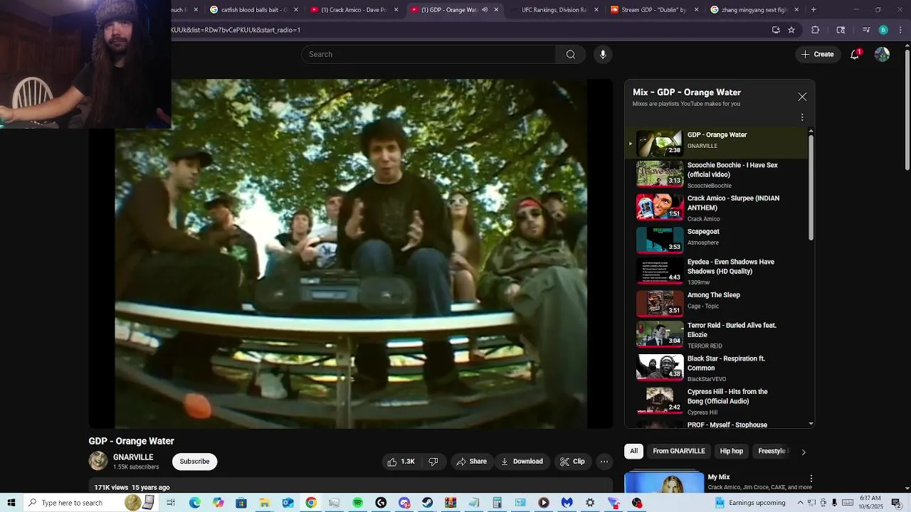The image size is (911, 512).
Task: Open Windows Start menu
Action: [x=11, y=503]
